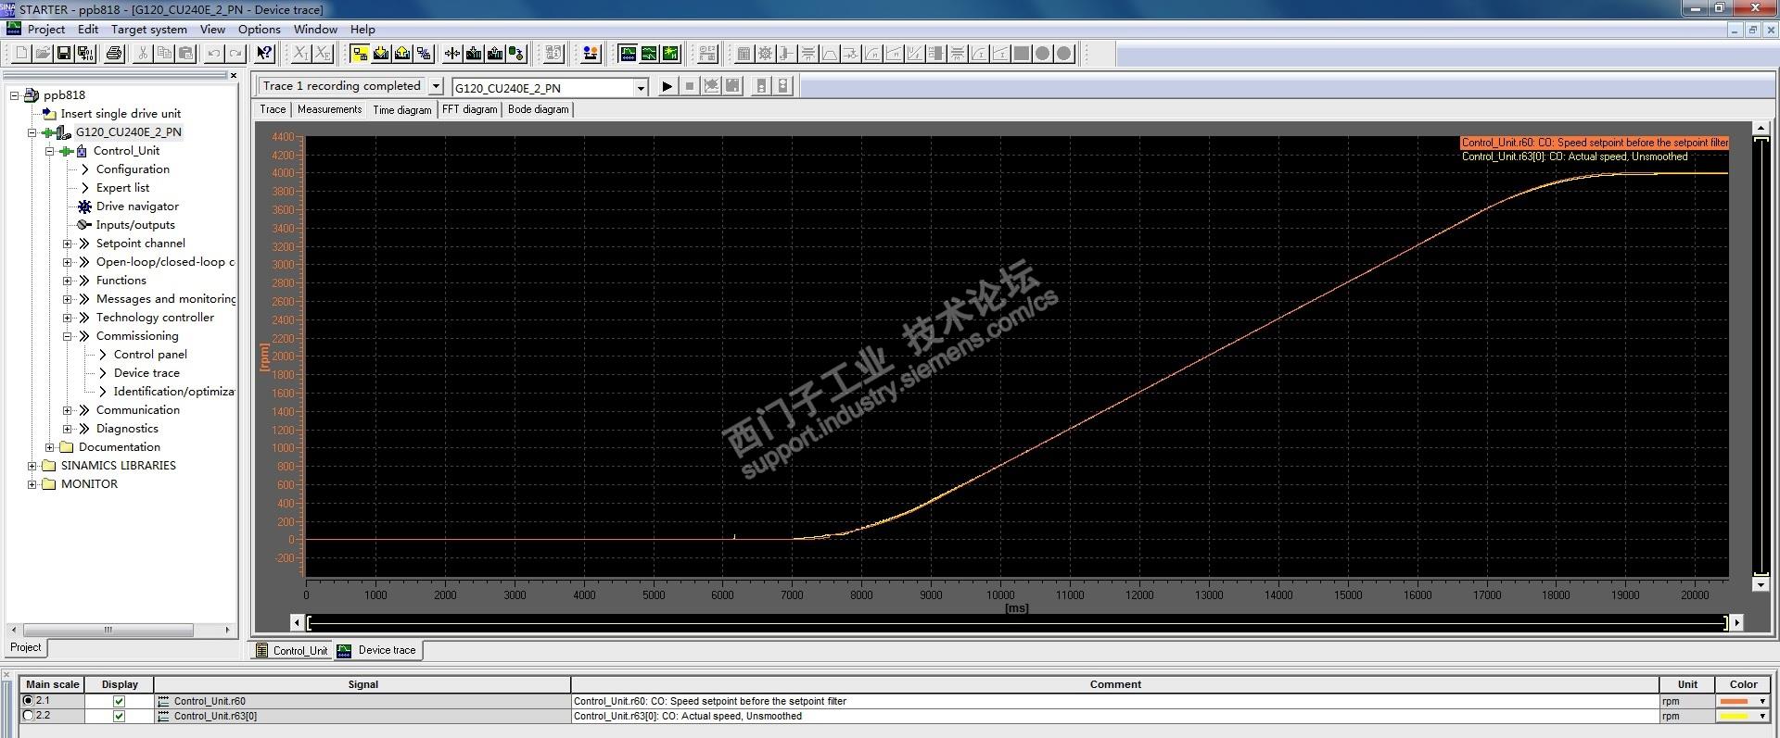Collapse the ppb818 project tree node
This screenshot has height=738, width=1780.
[x=14, y=95]
